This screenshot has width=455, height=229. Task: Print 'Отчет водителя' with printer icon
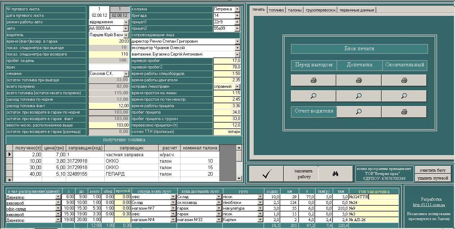click(x=404, y=111)
